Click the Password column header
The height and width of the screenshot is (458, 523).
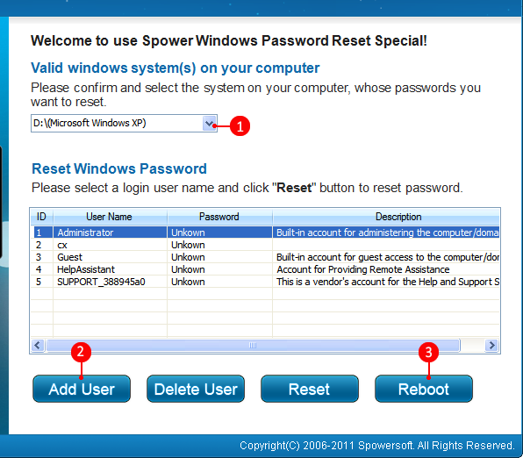[219, 217]
